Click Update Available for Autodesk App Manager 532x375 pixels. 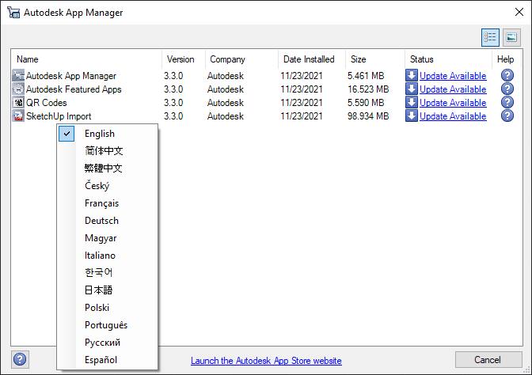click(453, 76)
